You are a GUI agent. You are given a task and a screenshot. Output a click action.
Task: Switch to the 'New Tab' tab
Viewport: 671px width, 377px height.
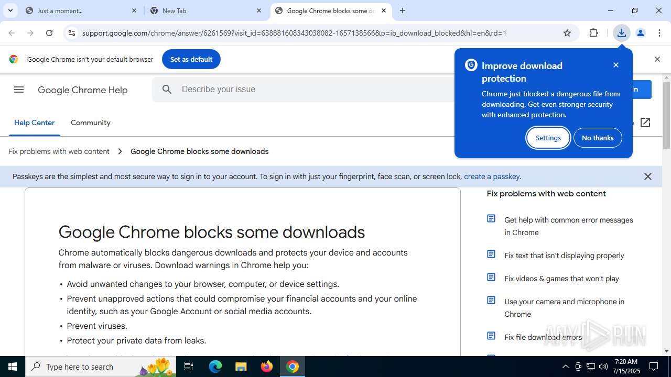coord(206,10)
